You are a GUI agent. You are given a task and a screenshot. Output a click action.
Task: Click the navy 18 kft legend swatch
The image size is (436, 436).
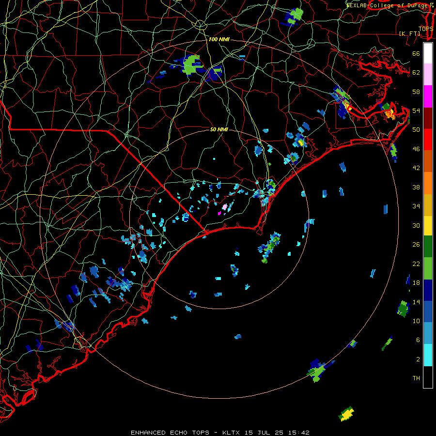tap(428, 290)
